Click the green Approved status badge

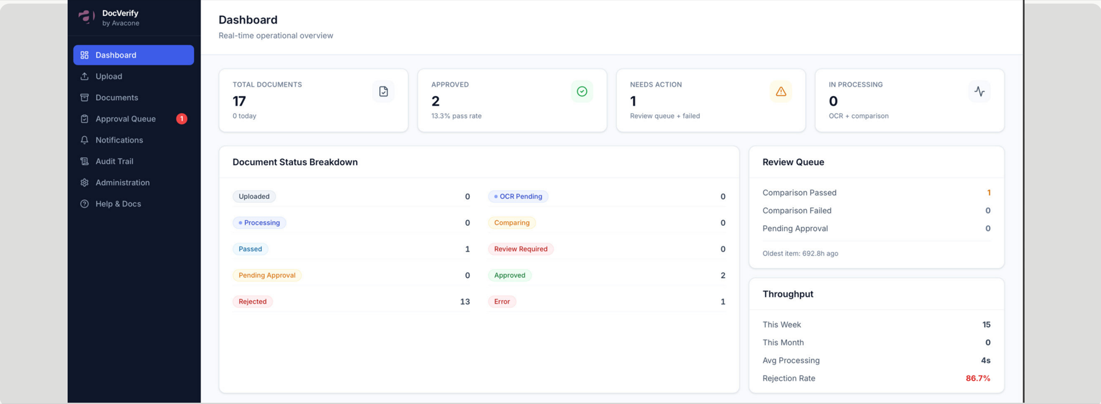[x=510, y=275]
